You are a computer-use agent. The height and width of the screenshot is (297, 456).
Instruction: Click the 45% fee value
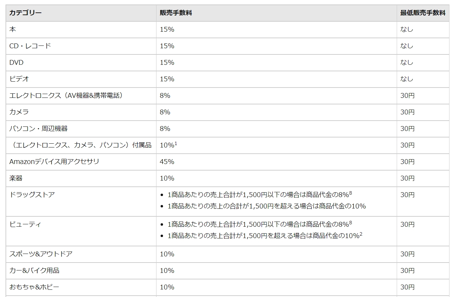167,162
